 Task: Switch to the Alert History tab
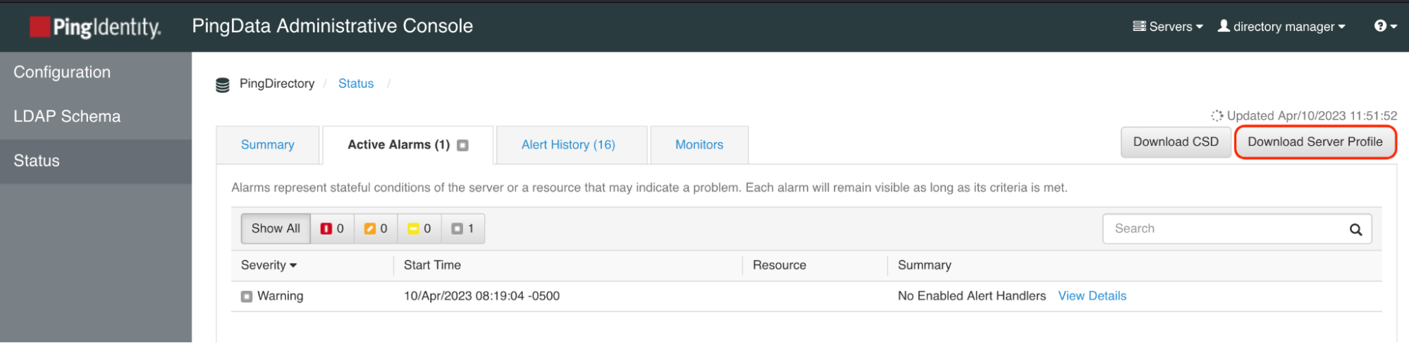568,145
